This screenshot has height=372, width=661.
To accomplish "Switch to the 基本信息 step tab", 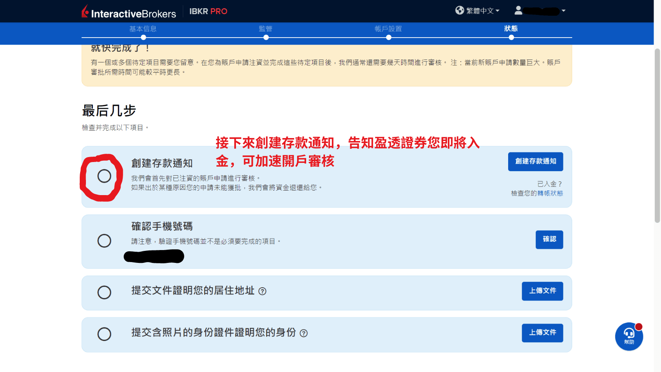I will point(143,29).
